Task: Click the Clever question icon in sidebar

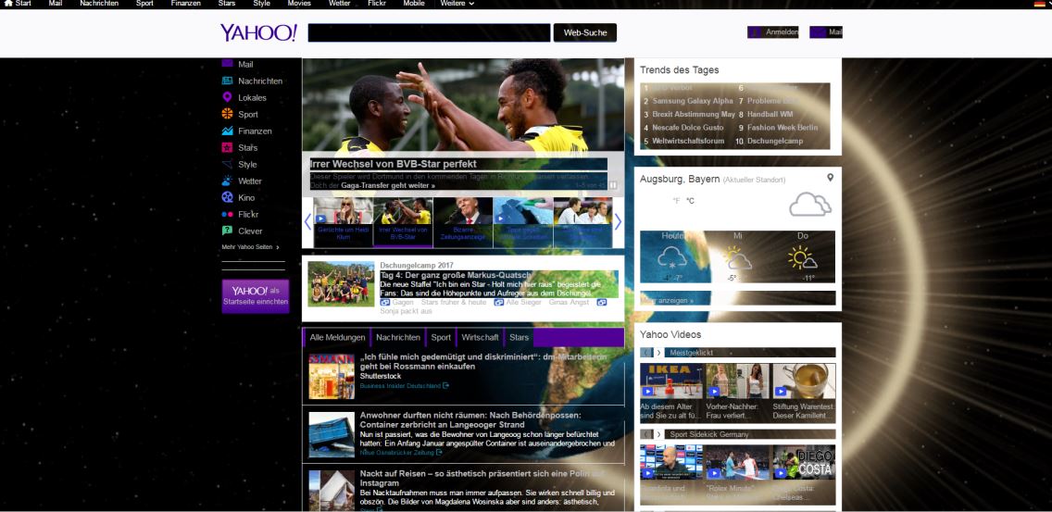Action: [227, 231]
